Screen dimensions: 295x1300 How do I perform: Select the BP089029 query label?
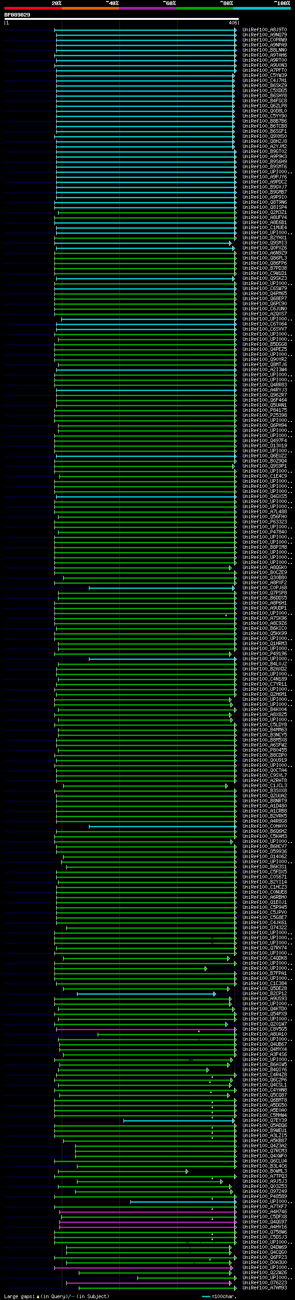pyautogui.click(x=17, y=15)
